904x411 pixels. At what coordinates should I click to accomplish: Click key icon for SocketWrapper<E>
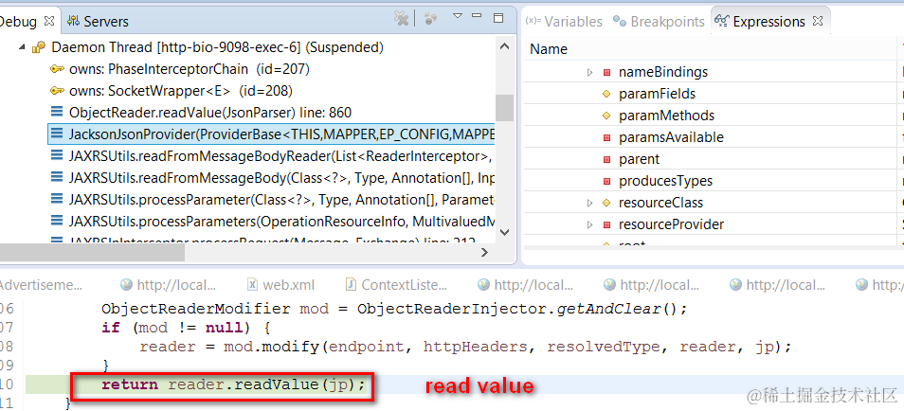coord(57,91)
